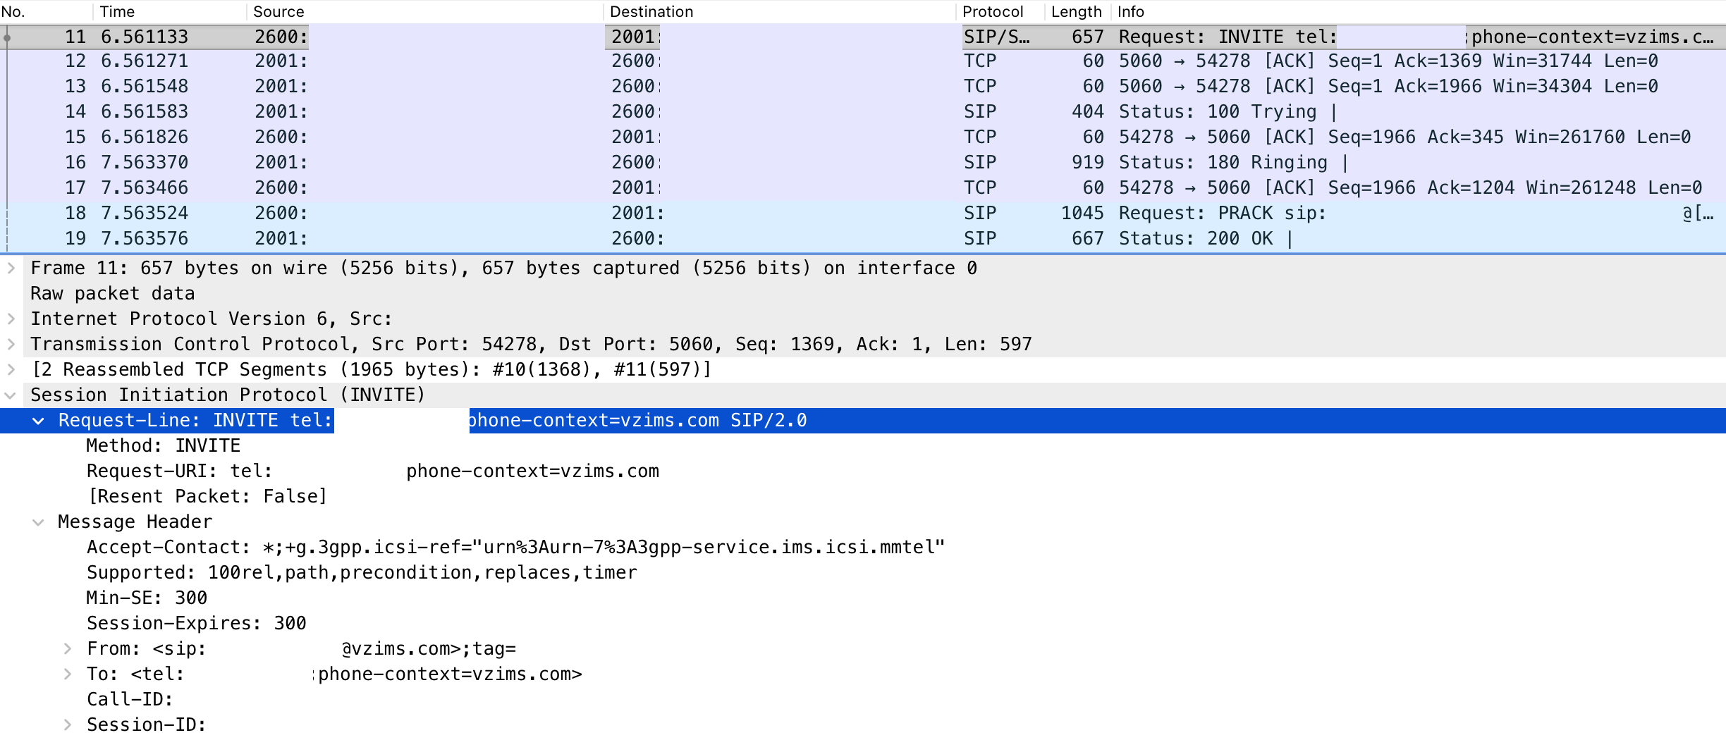Screen dimensions: 1726x740
Task: Expand the To header field
Action: pos(68,674)
